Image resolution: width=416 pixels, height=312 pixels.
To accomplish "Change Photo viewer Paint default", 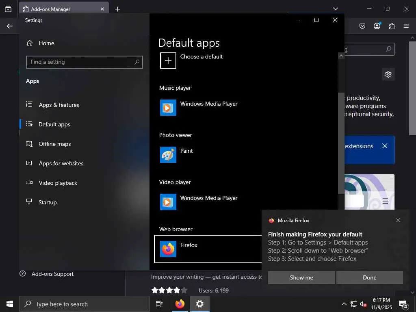I will click(x=177, y=155).
